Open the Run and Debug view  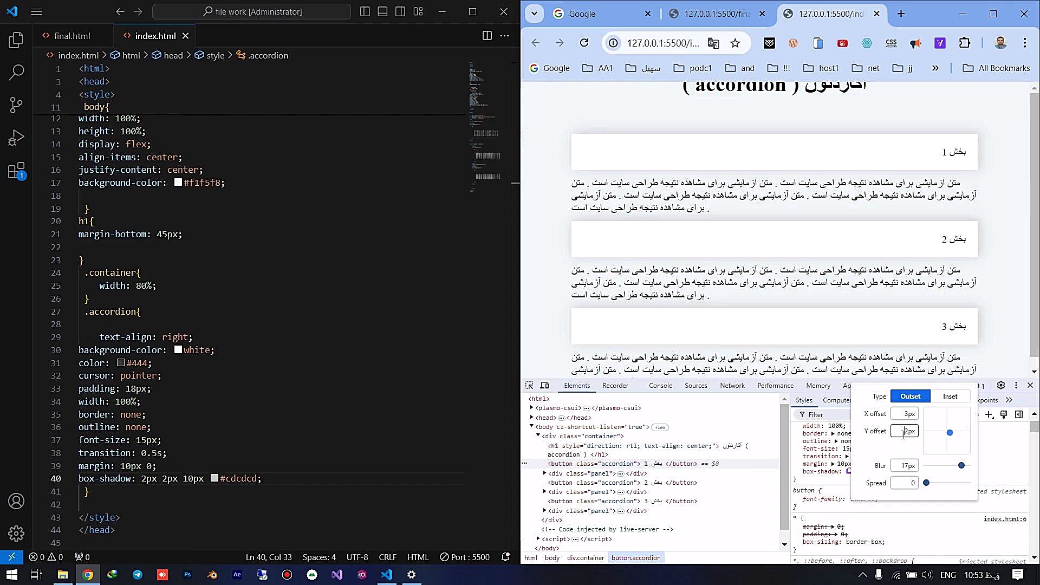(x=16, y=138)
